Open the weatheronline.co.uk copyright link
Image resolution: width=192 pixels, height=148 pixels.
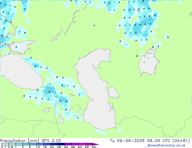[x=166, y=145]
